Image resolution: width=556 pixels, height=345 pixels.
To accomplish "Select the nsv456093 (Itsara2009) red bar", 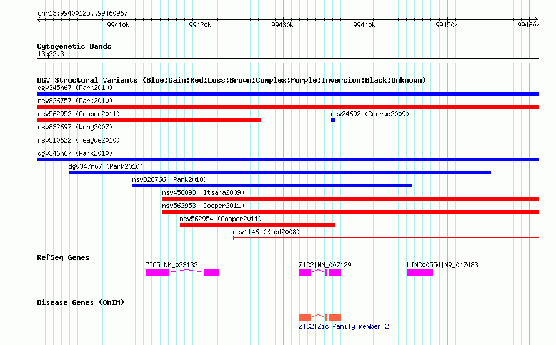I will click(x=350, y=199).
